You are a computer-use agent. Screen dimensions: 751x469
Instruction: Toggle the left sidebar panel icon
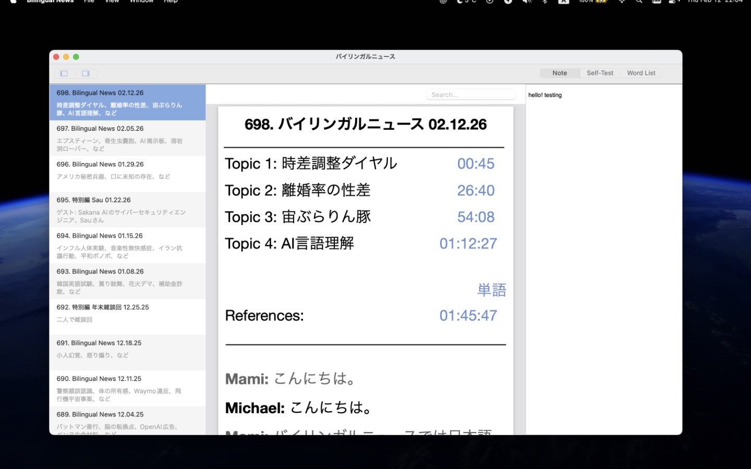click(64, 73)
